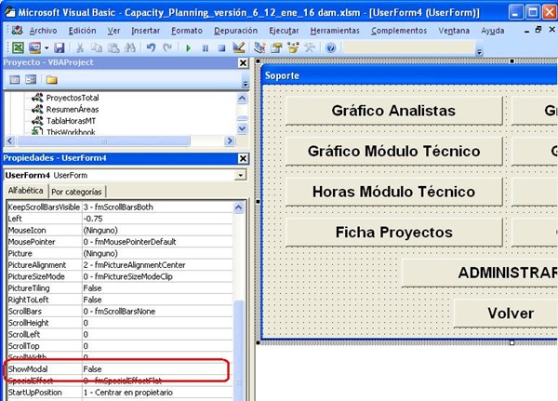Open the Properties Window icon
Screen dimensions: 558x401
point(276,47)
